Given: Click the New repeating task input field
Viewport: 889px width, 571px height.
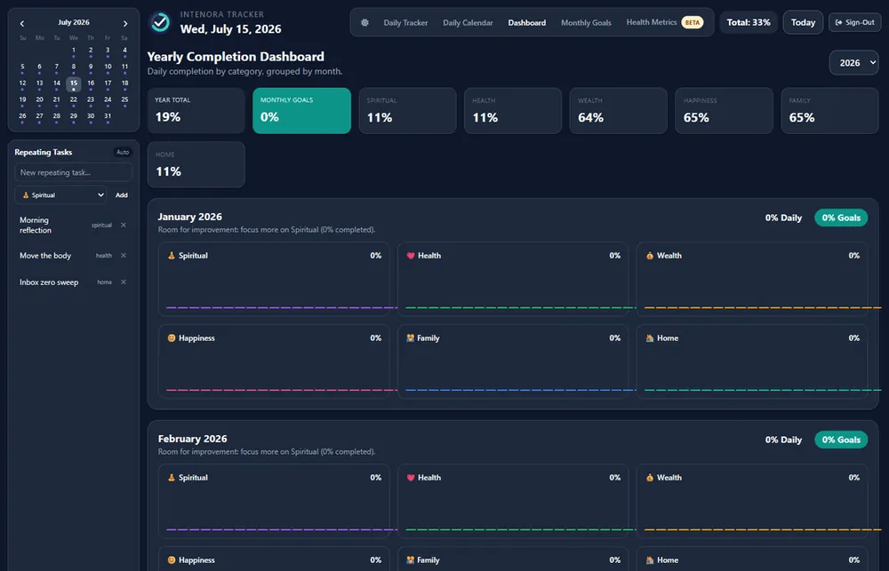Looking at the screenshot, I should (x=74, y=172).
